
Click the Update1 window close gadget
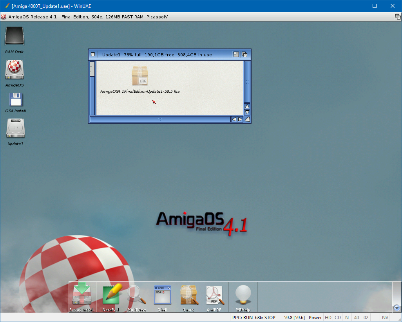coord(93,55)
